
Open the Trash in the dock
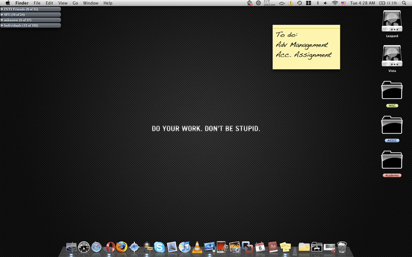(x=341, y=247)
